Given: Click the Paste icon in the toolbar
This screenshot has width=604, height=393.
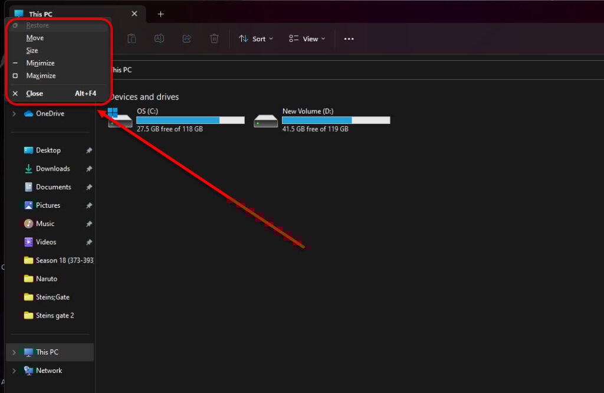Looking at the screenshot, I should (132, 39).
